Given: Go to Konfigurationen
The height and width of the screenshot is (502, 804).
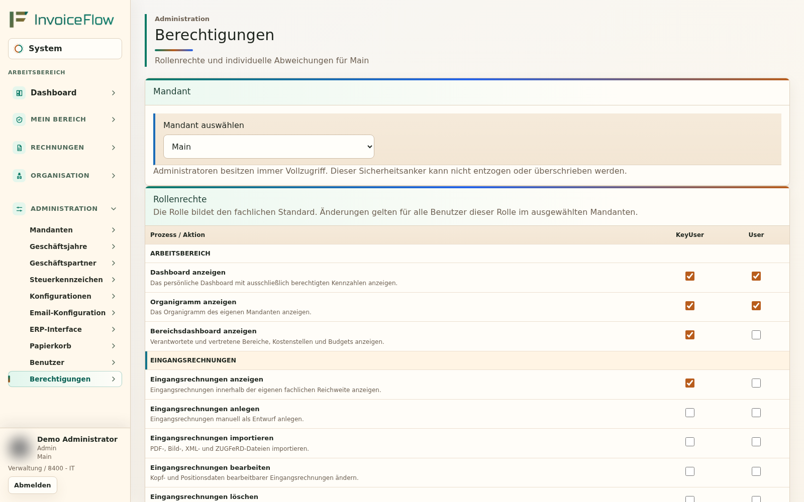Looking at the screenshot, I should point(65,296).
